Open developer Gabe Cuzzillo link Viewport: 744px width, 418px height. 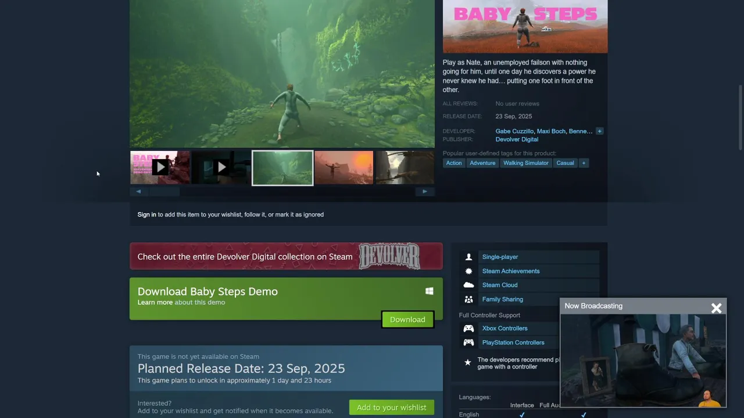[514, 131]
